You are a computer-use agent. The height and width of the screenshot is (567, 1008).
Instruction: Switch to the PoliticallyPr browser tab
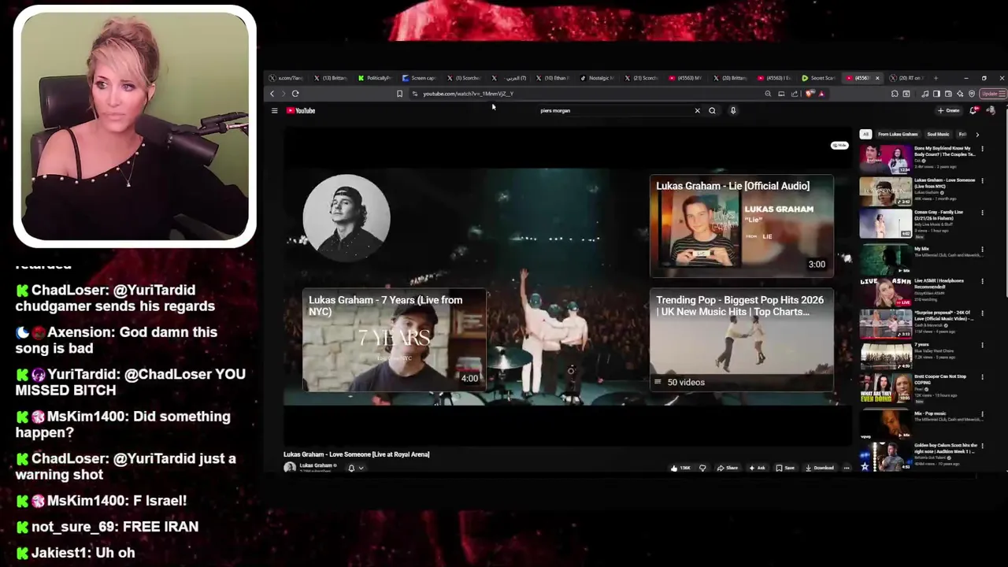[x=374, y=78]
